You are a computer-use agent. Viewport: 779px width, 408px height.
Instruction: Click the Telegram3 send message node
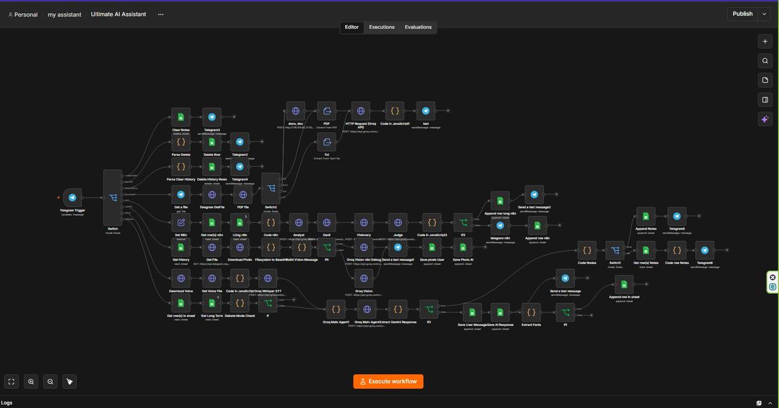pos(212,117)
